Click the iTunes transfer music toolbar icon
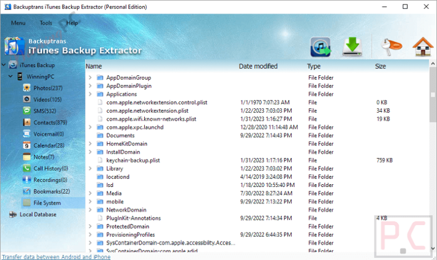The width and height of the screenshot is (437, 260). click(320, 46)
